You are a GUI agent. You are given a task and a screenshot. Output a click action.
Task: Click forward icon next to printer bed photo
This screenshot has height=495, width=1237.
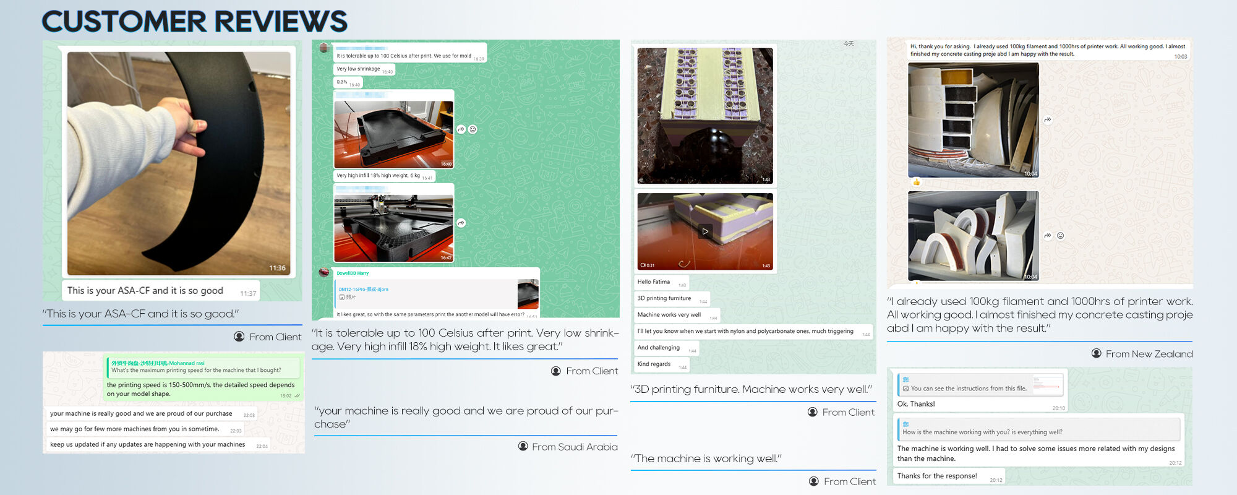461,223
